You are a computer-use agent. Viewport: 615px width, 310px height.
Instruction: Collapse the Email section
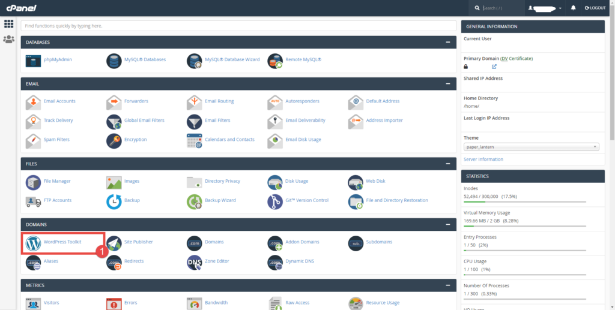pos(448,84)
